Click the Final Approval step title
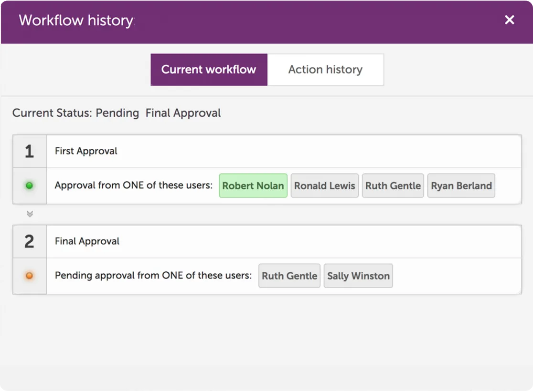This screenshot has height=391, width=533. click(87, 241)
